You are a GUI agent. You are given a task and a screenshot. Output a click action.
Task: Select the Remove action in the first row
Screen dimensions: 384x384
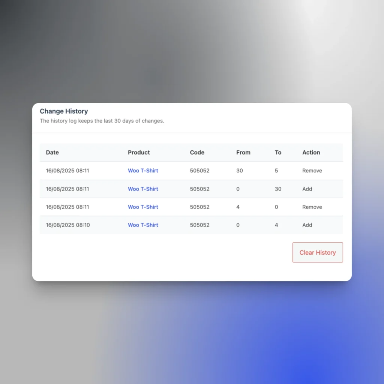[312, 171]
